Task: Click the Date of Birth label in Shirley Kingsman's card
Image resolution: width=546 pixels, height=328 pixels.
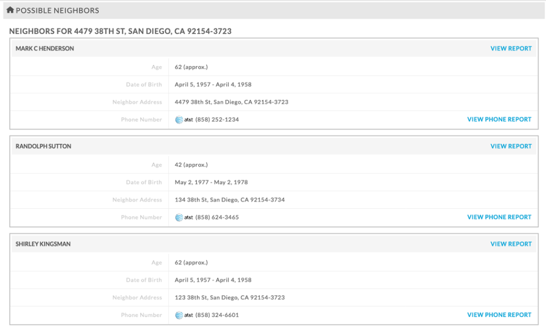Action: 144,280
